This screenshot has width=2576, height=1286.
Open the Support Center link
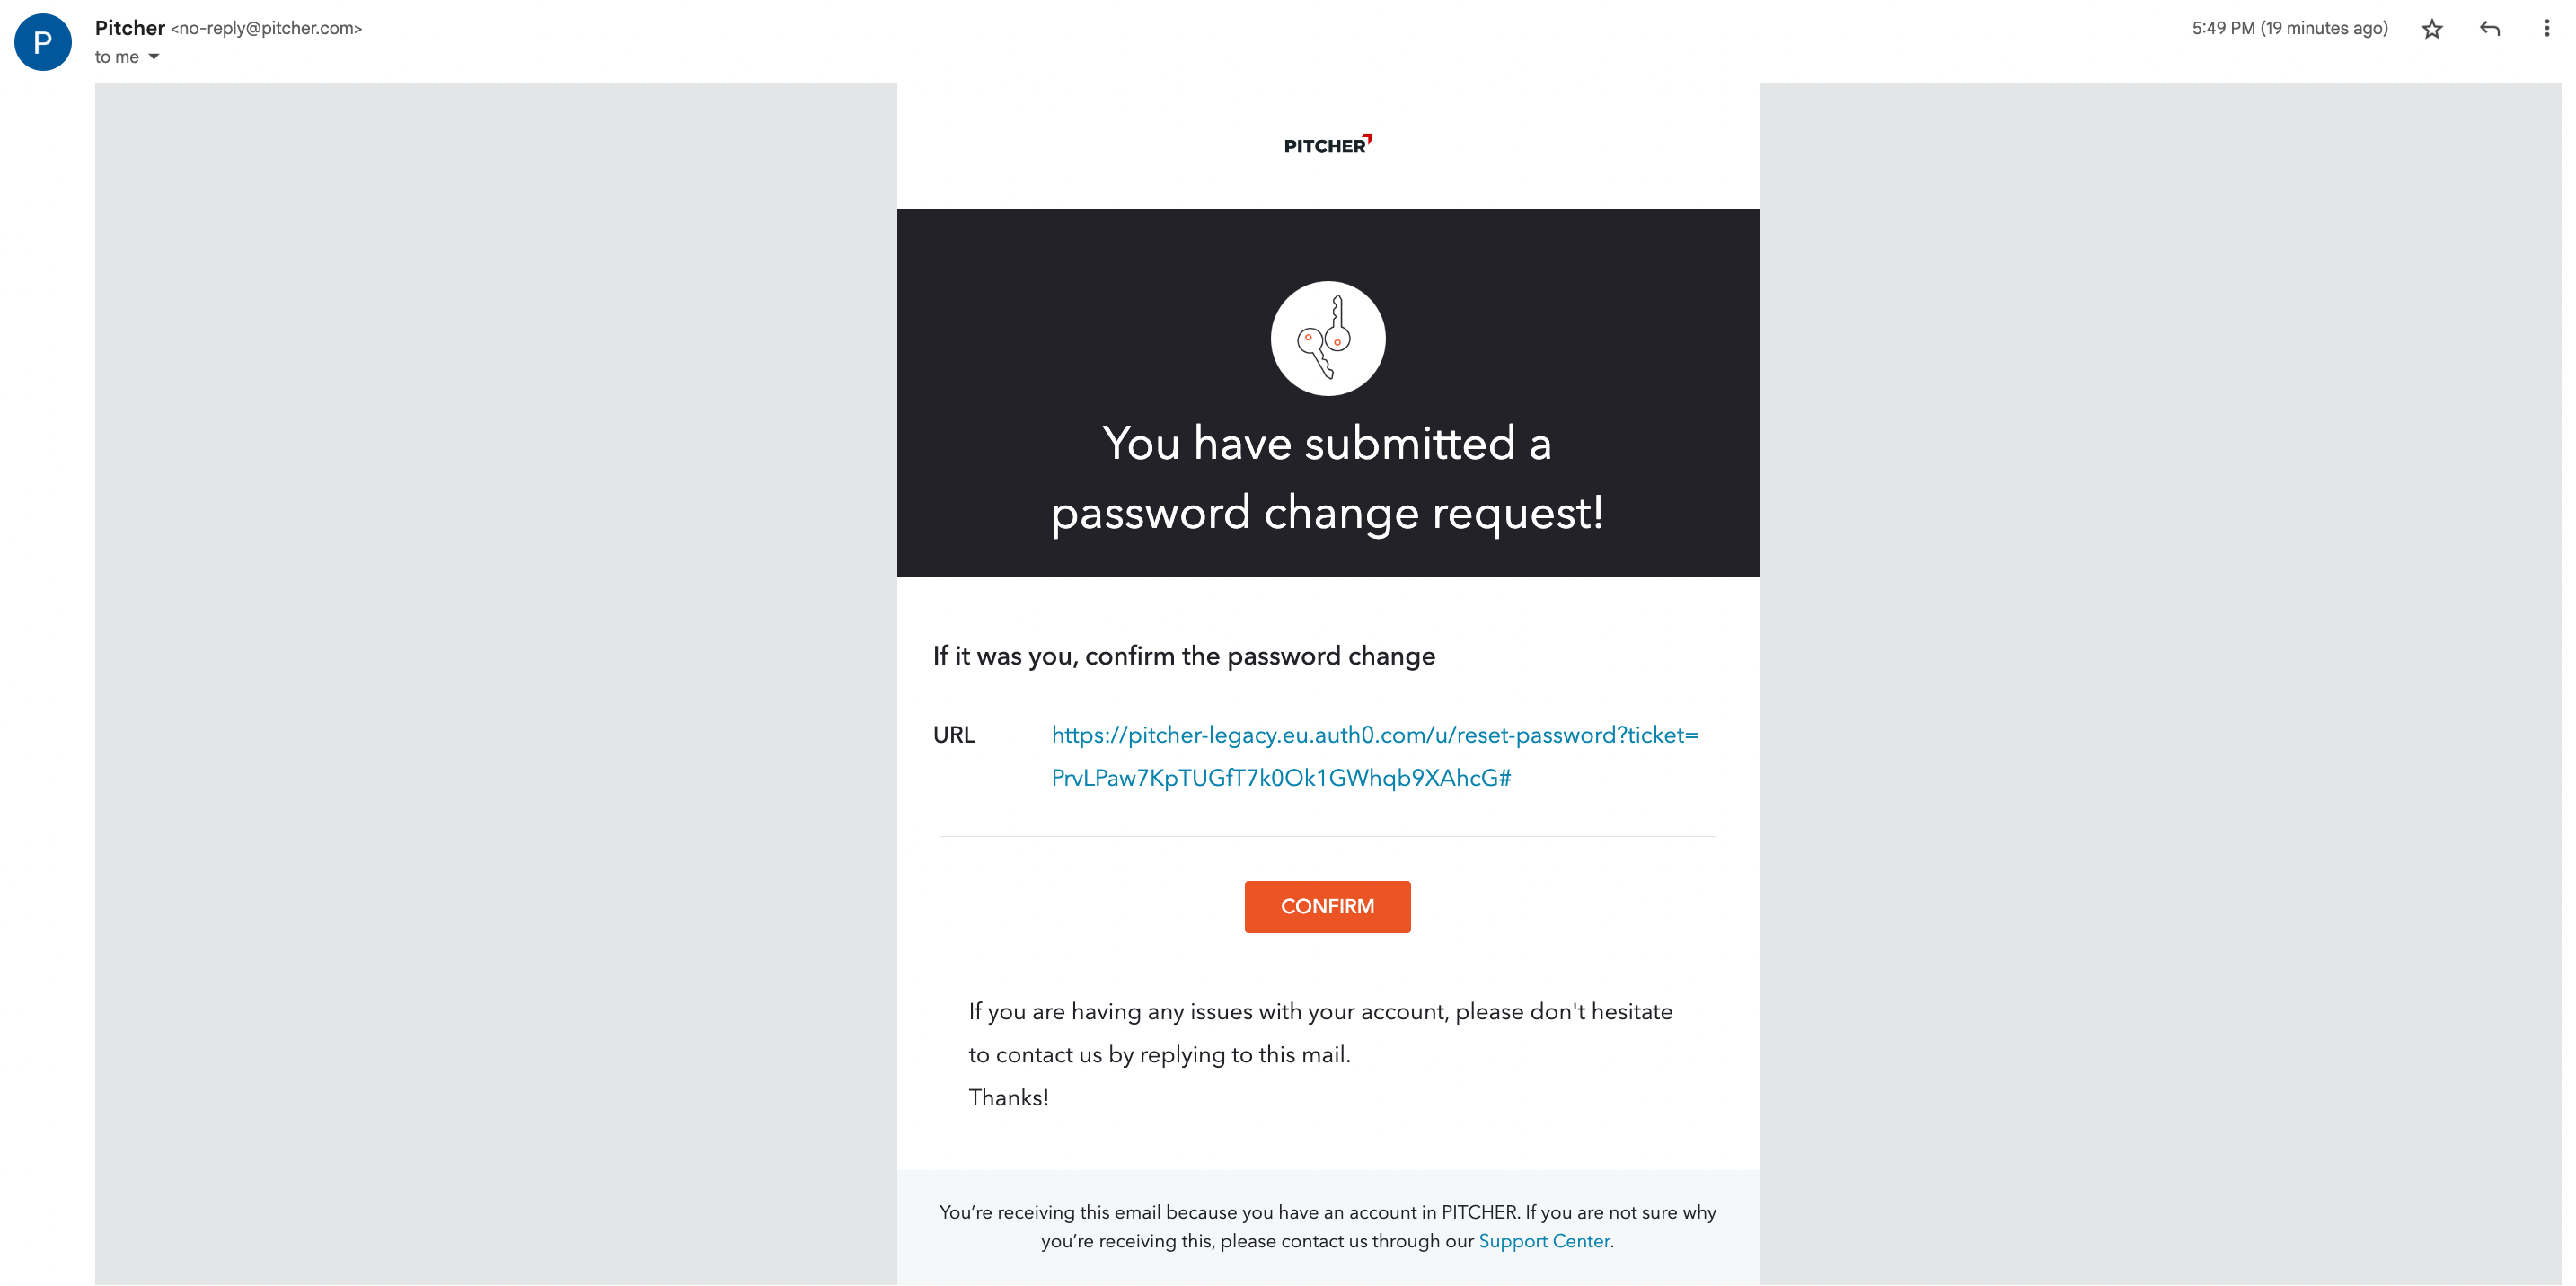click(1543, 1241)
